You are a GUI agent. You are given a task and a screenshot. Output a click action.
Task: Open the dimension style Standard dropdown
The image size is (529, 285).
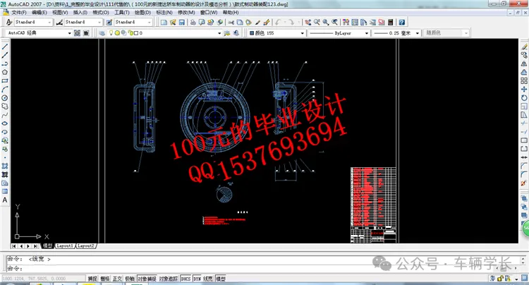click(x=99, y=23)
